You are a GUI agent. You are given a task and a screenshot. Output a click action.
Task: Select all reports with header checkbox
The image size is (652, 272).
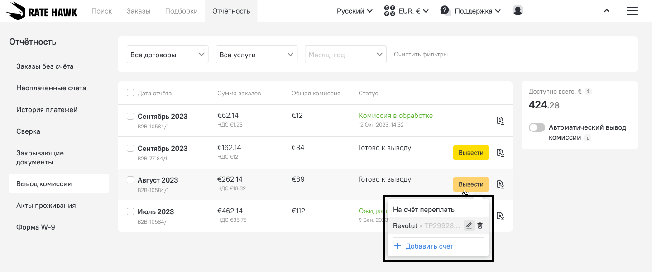(130, 93)
